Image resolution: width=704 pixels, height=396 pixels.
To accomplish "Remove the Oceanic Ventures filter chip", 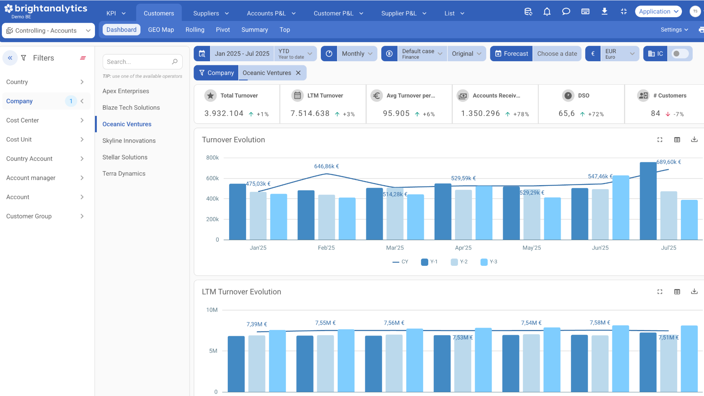I will pyautogui.click(x=298, y=73).
